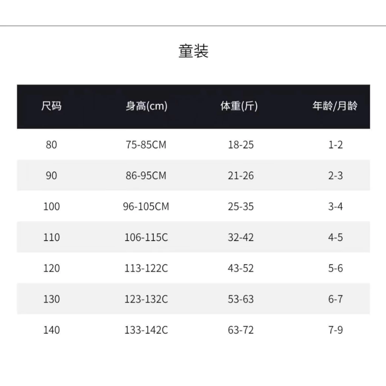386x386 pixels.
Task: Select the 身高(cm) column header
Action: coord(147,106)
